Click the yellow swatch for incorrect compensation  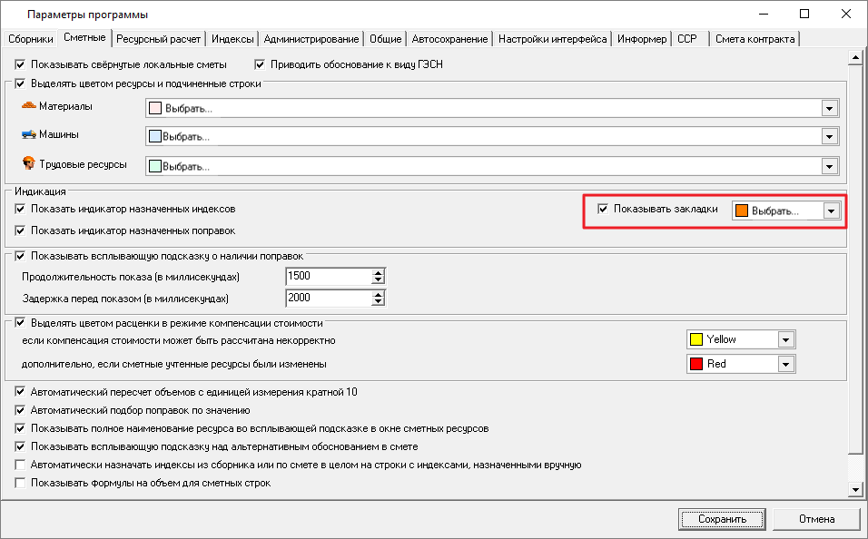[696, 339]
